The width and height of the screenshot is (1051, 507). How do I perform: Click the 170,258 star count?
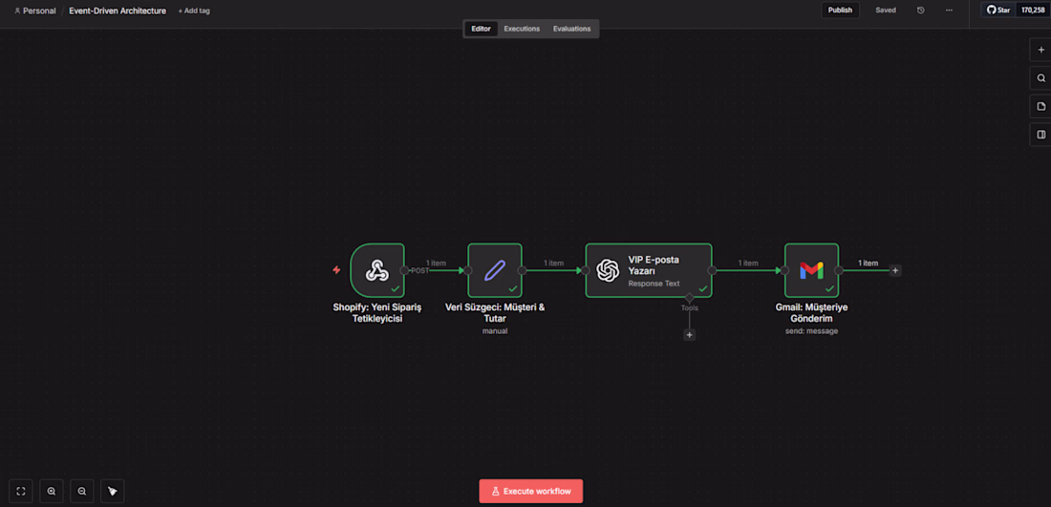coord(1033,11)
